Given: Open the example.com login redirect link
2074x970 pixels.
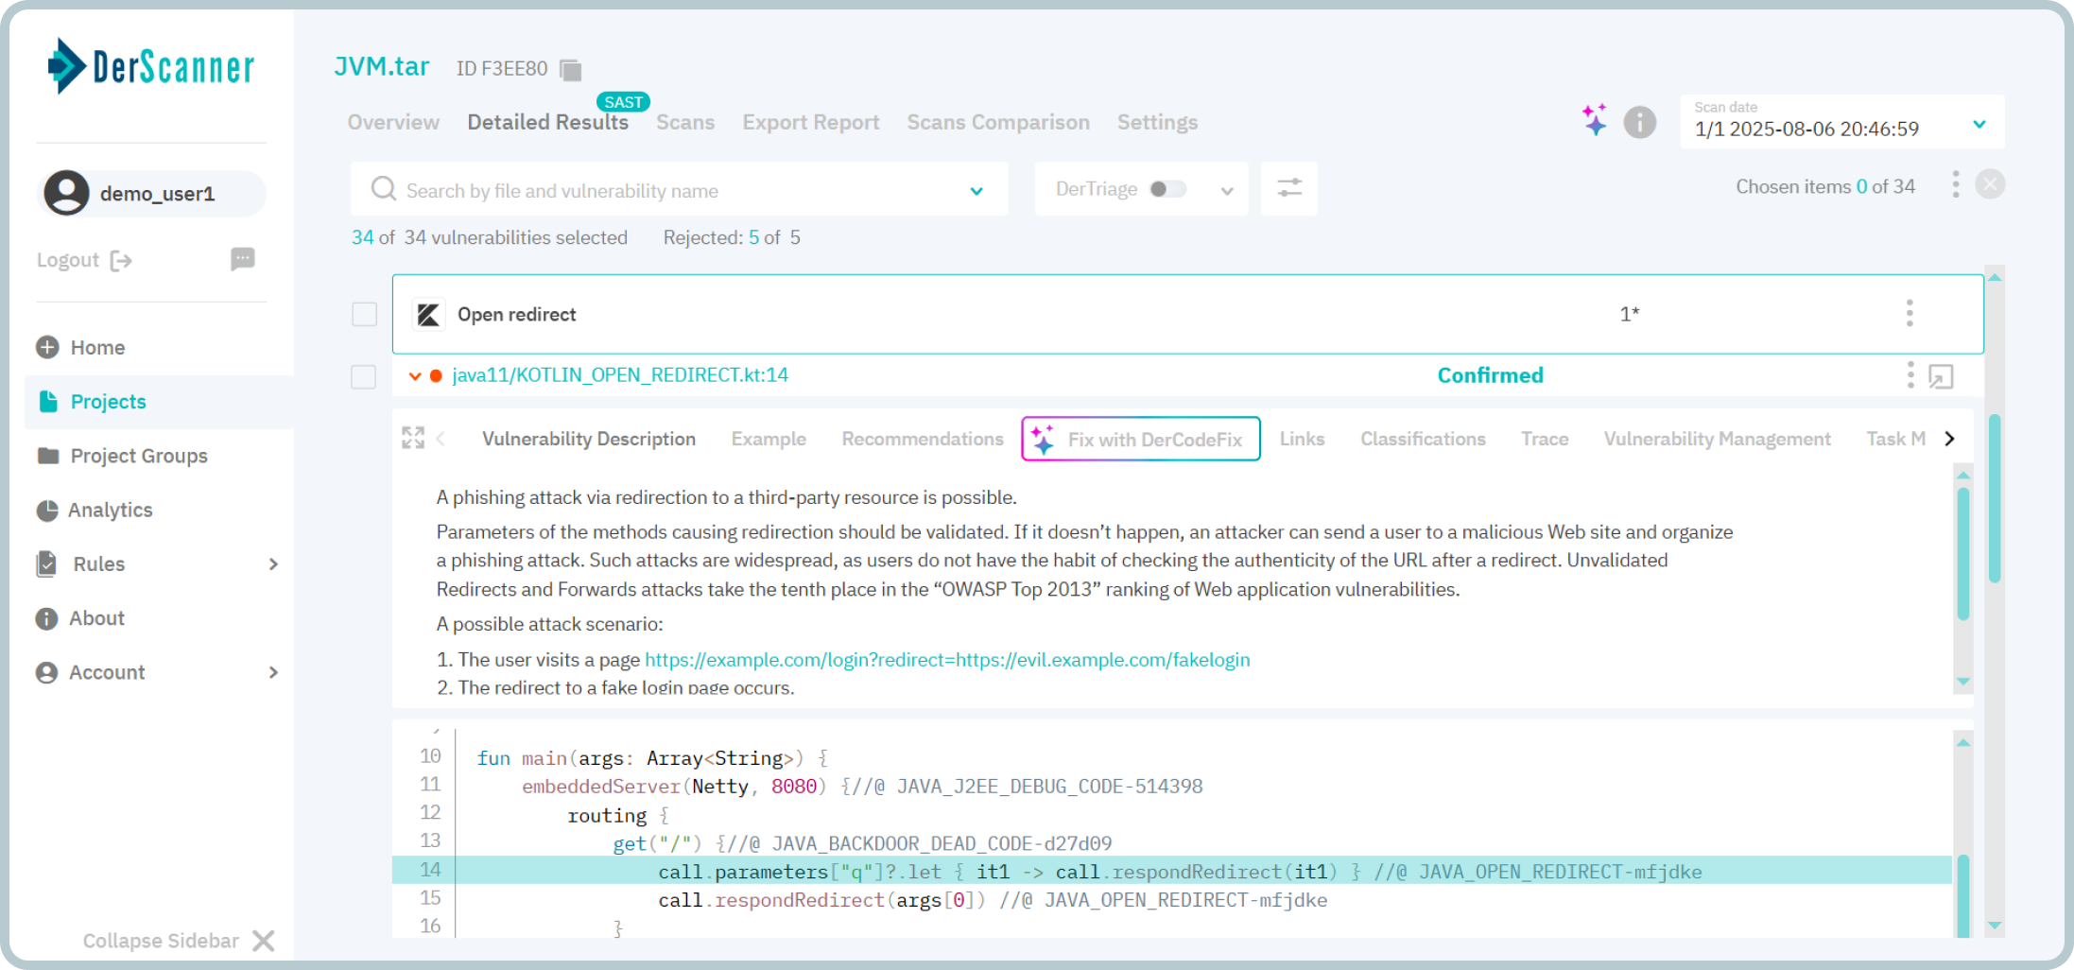Looking at the screenshot, I should coord(947,660).
